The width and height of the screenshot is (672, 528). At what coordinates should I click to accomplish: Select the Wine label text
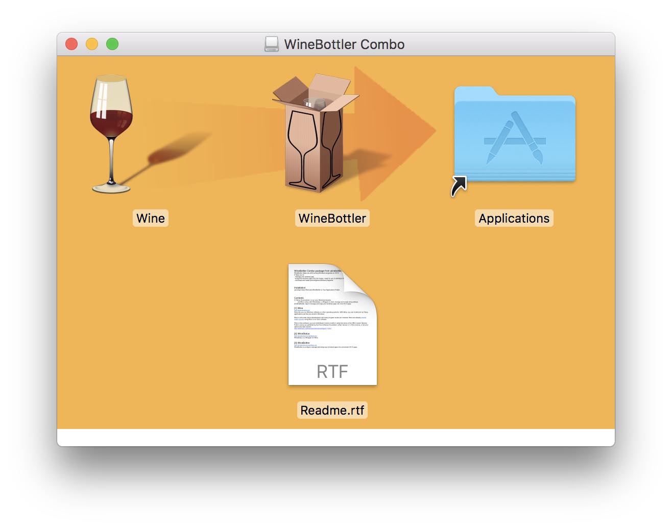point(150,218)
